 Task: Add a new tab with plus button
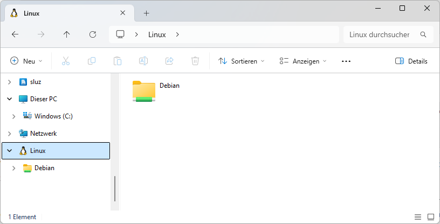point(146,13)
